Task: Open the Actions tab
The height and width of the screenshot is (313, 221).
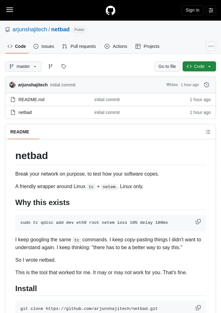Action: [x=116, y=46]
